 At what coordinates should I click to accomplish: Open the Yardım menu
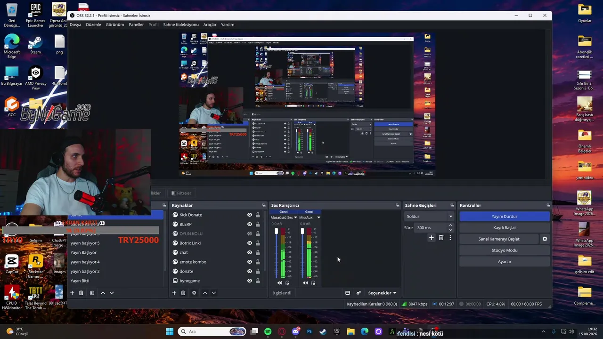[x=228, y=24]
